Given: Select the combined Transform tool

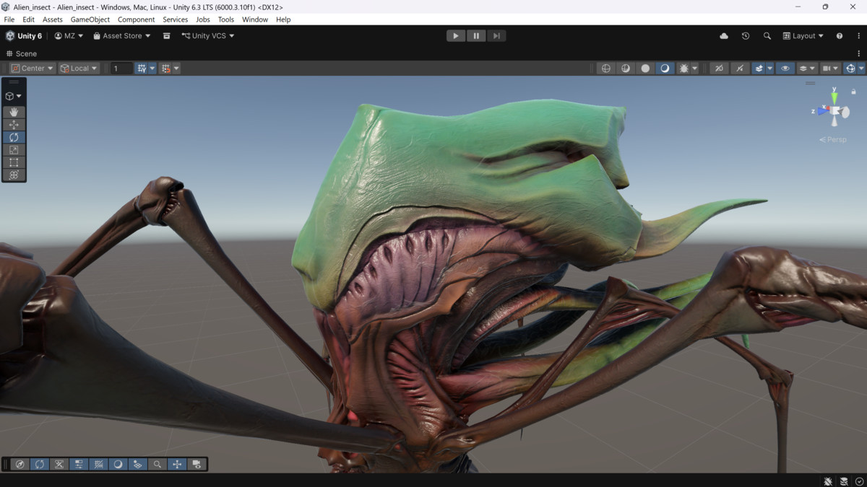Looking at the screenshot, I should coord(14,175).
